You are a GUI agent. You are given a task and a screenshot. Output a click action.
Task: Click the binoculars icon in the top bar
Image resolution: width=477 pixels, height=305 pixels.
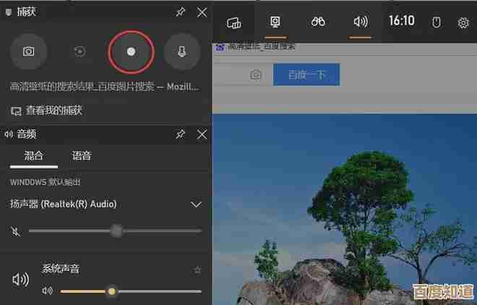tap(318, 22)
